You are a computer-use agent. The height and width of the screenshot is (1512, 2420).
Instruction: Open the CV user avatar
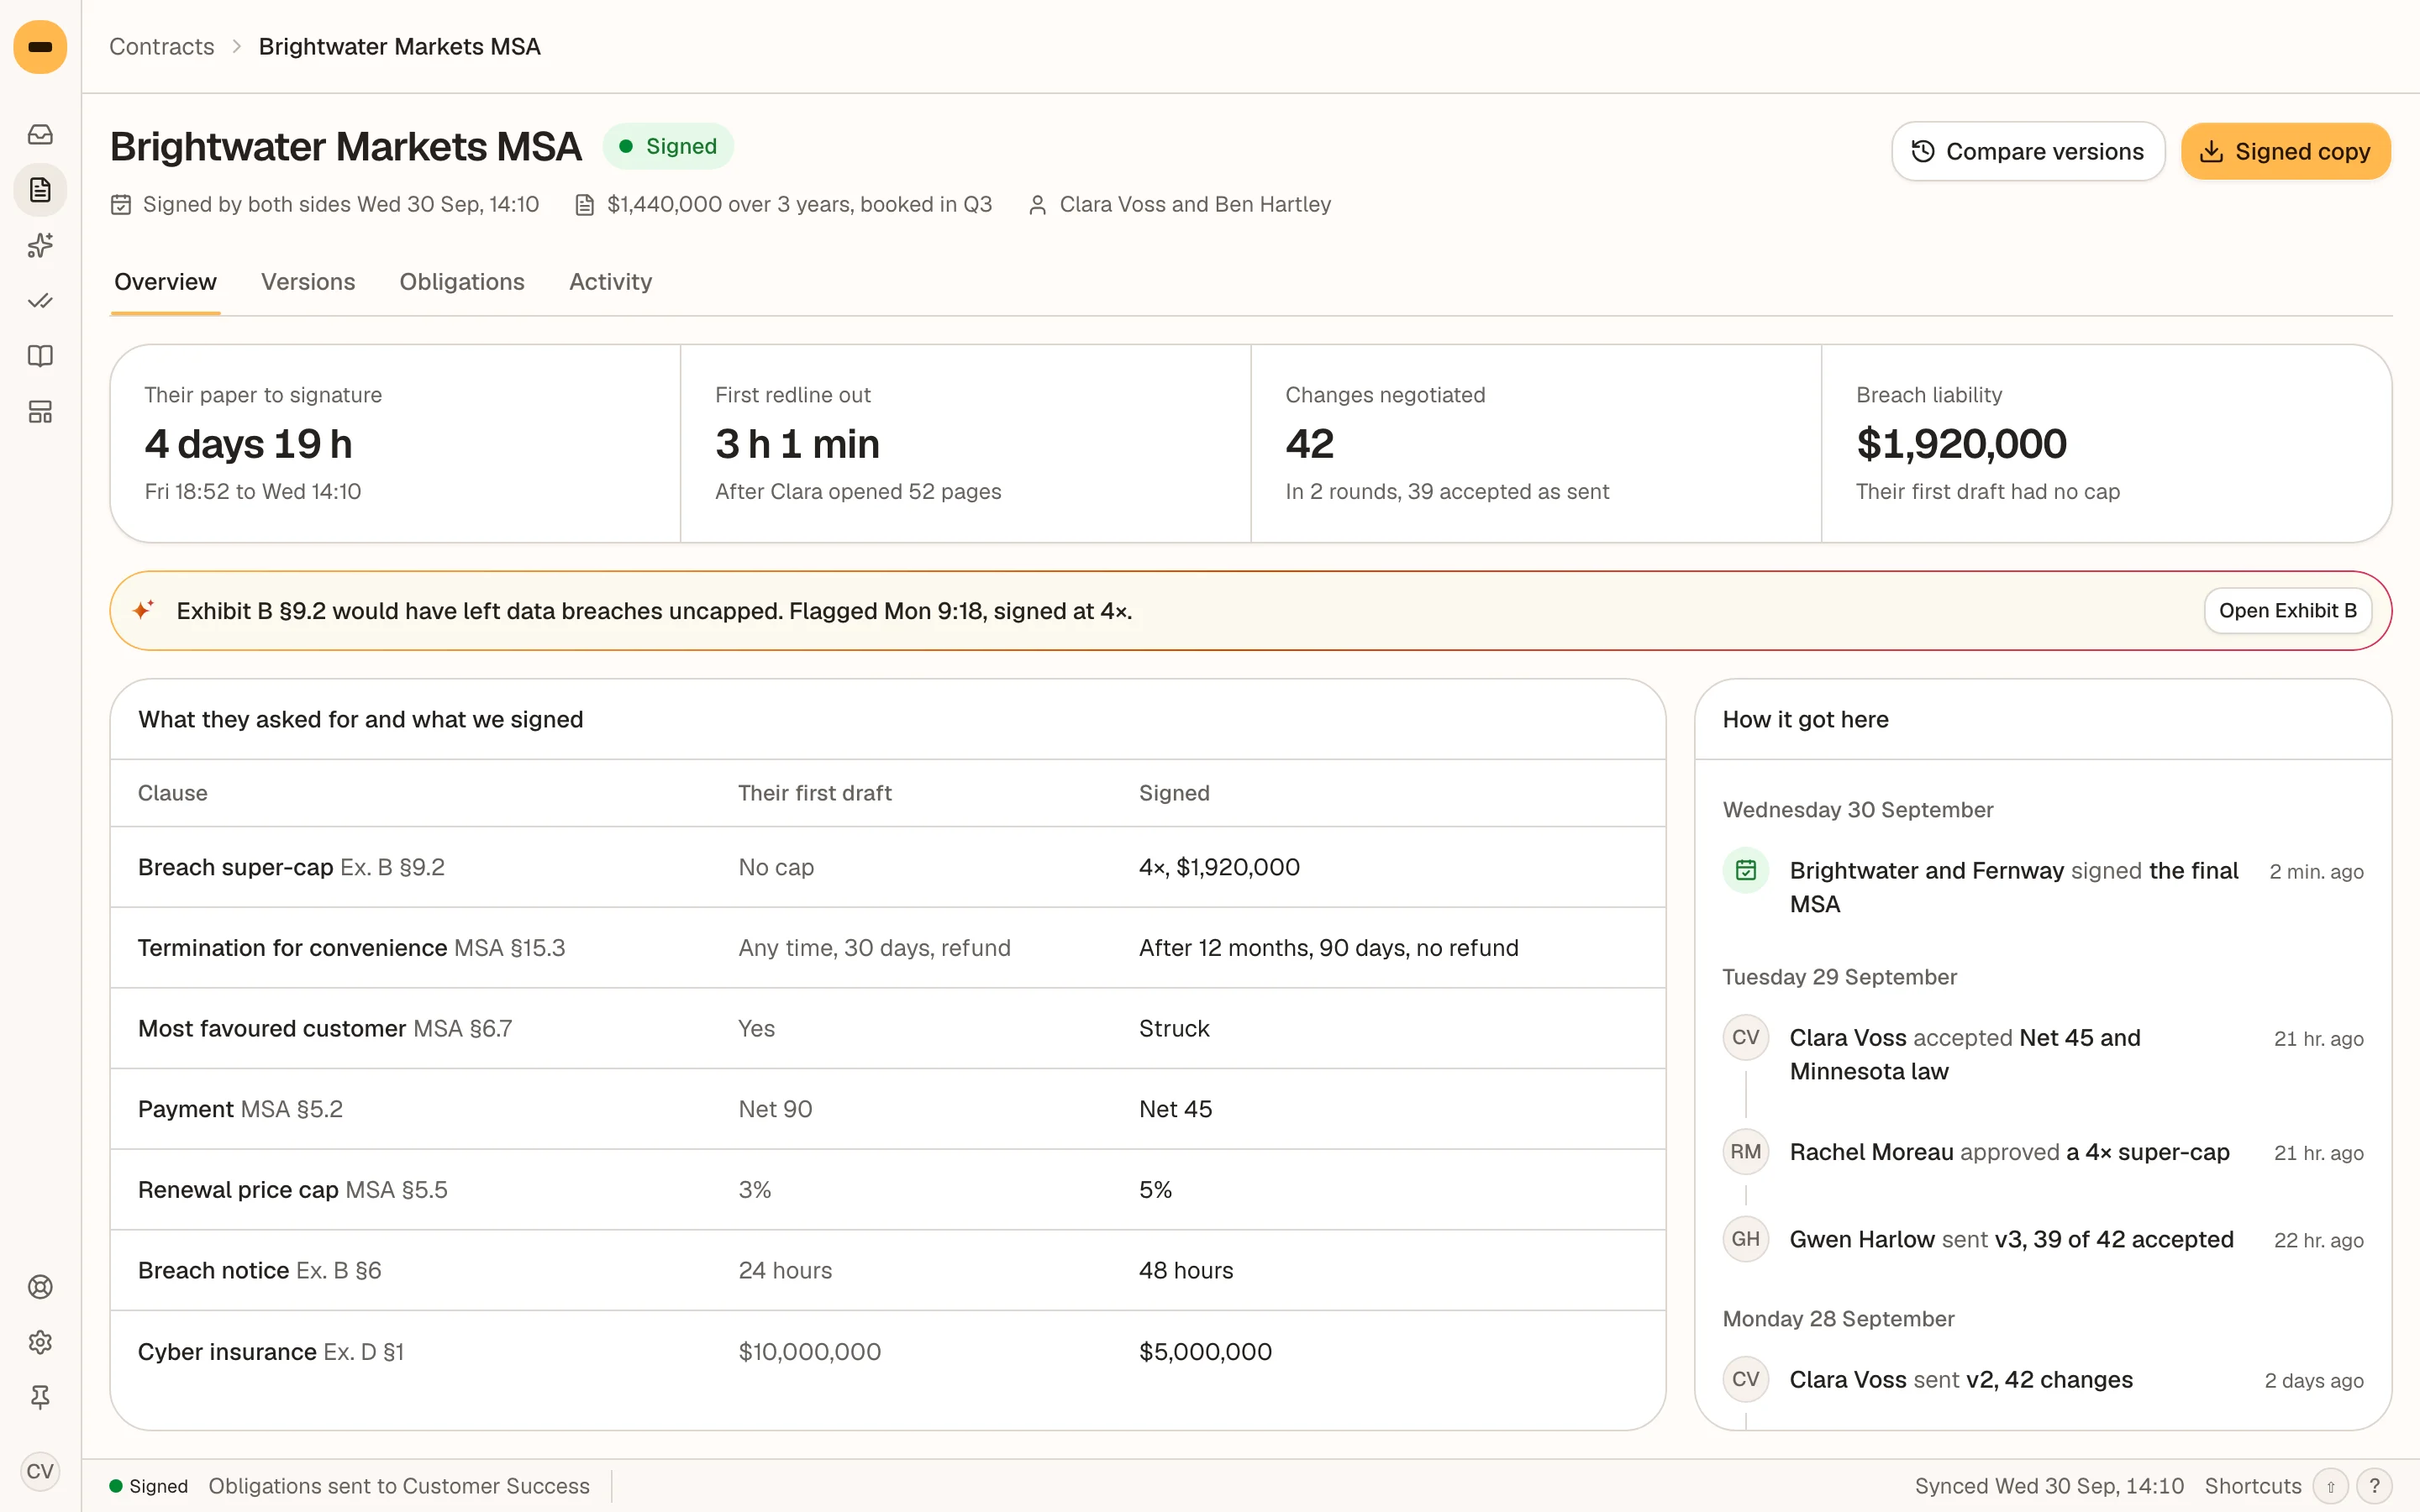tap(40, 1471)
